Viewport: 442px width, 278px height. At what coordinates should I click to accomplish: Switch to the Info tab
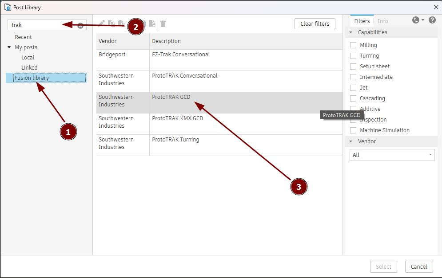[x=382, y=21]
